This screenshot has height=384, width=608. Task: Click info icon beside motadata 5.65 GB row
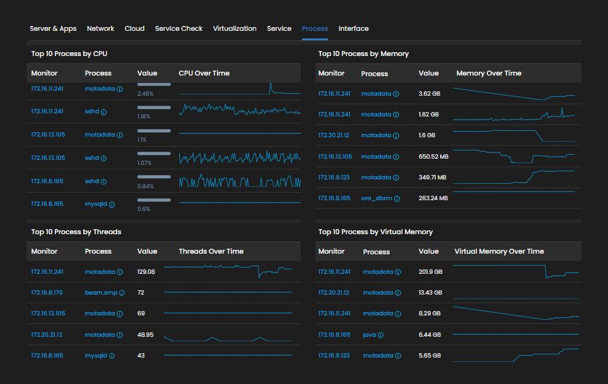398,356
